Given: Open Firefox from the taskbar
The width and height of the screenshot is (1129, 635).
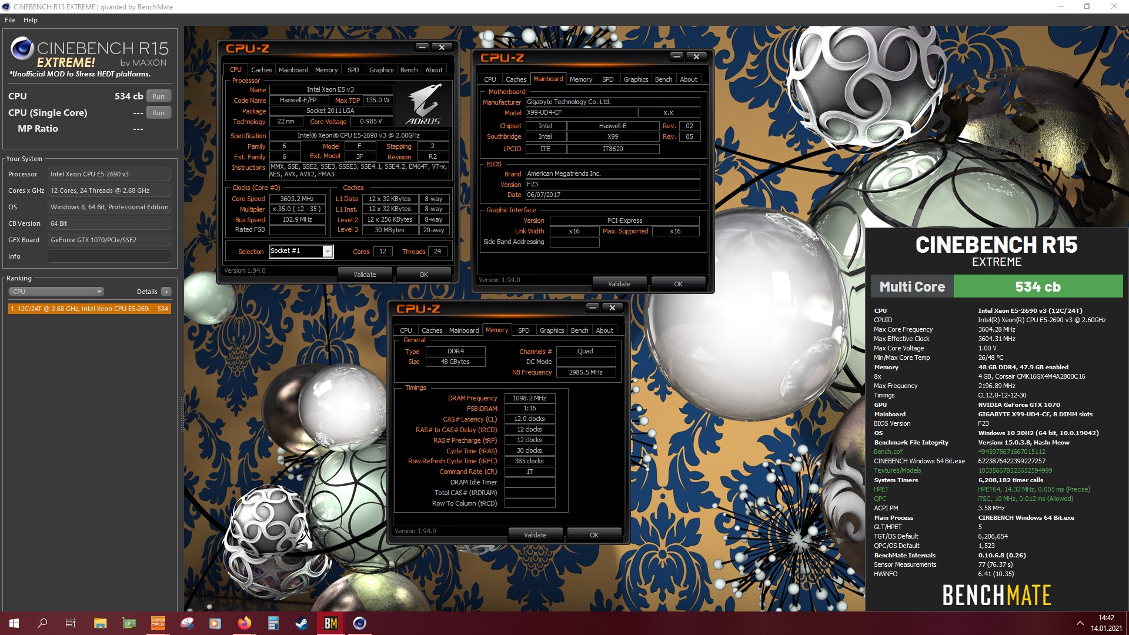Looking at the screenshot, I should click(x=244, y=623).
